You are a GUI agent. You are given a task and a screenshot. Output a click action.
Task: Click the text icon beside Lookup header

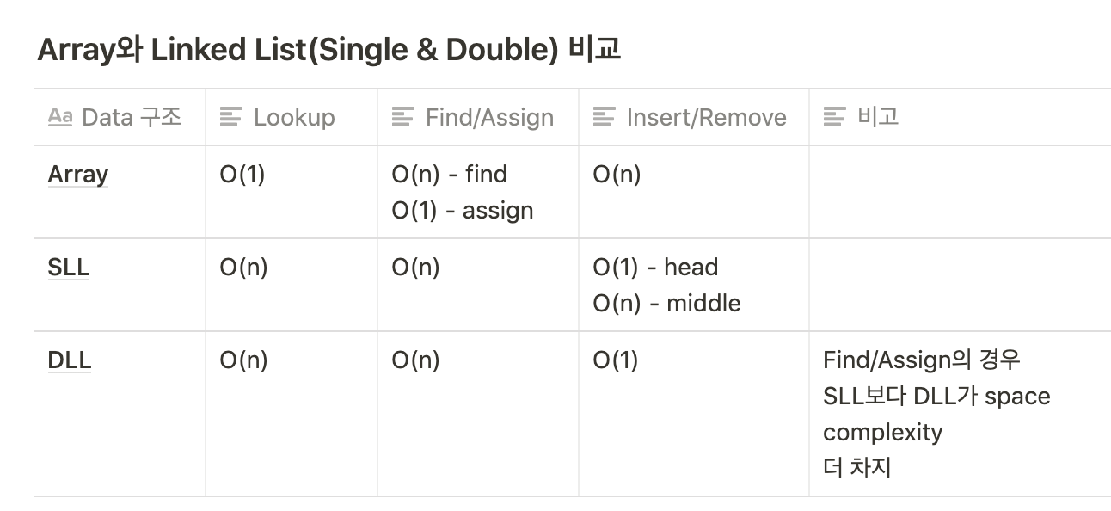click(x=230, y=117)
